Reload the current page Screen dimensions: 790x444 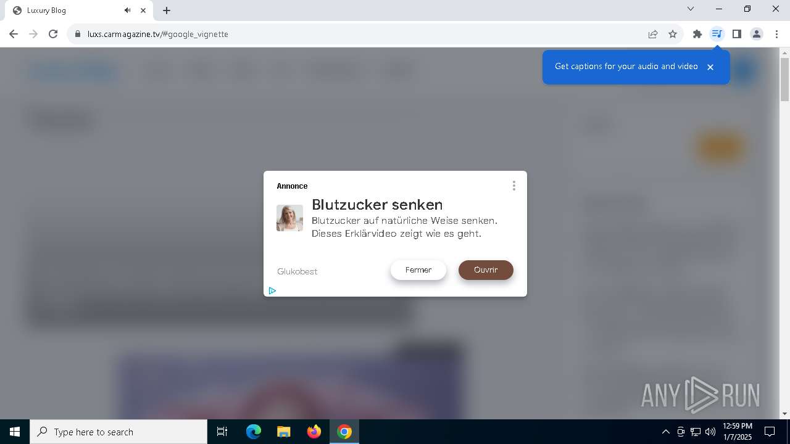coord(53,34)
